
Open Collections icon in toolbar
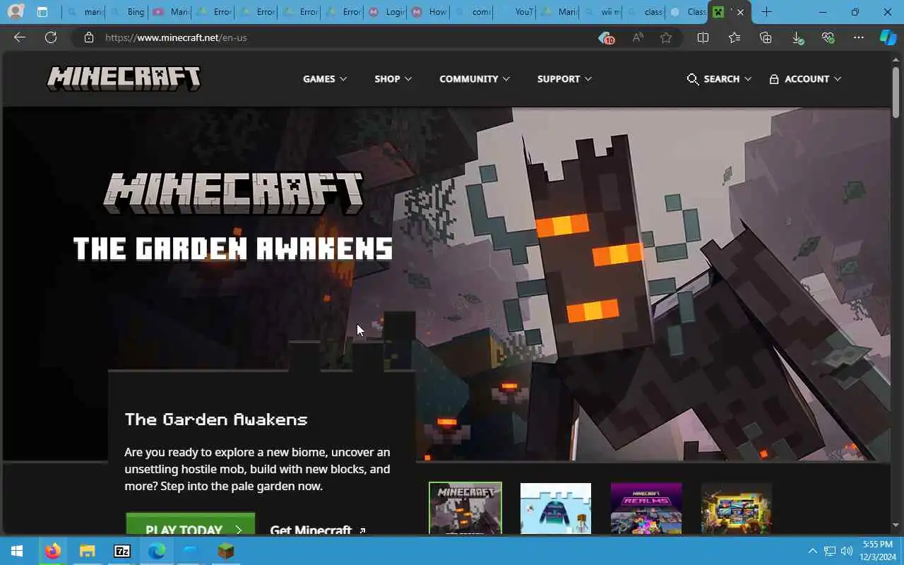766,37
